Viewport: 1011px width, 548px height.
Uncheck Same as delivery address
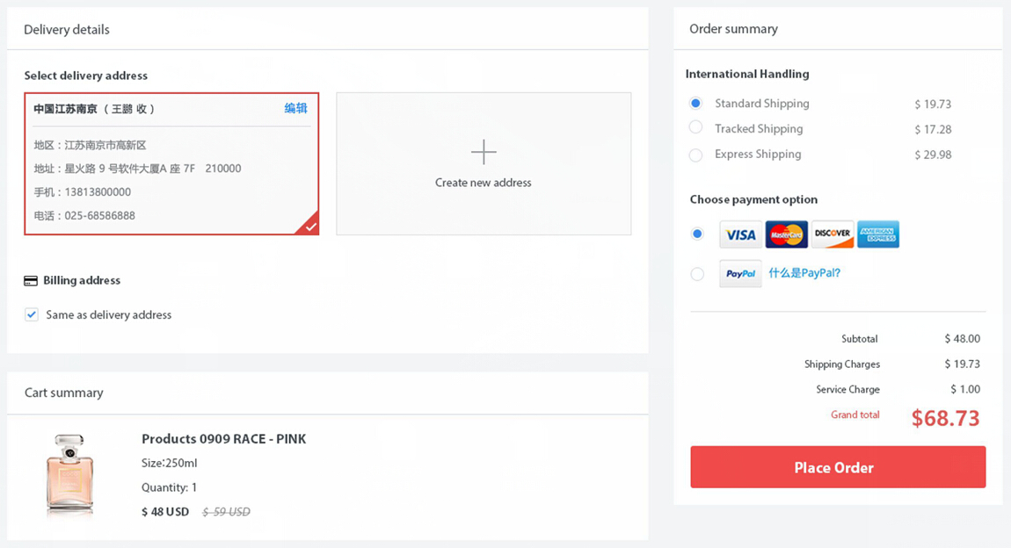(32, 314)
